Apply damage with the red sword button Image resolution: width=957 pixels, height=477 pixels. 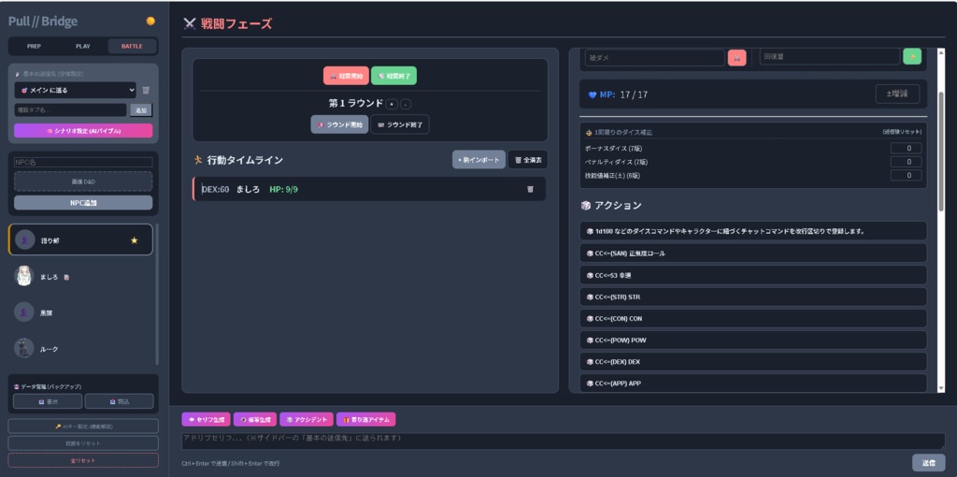[x=736, y=57]
